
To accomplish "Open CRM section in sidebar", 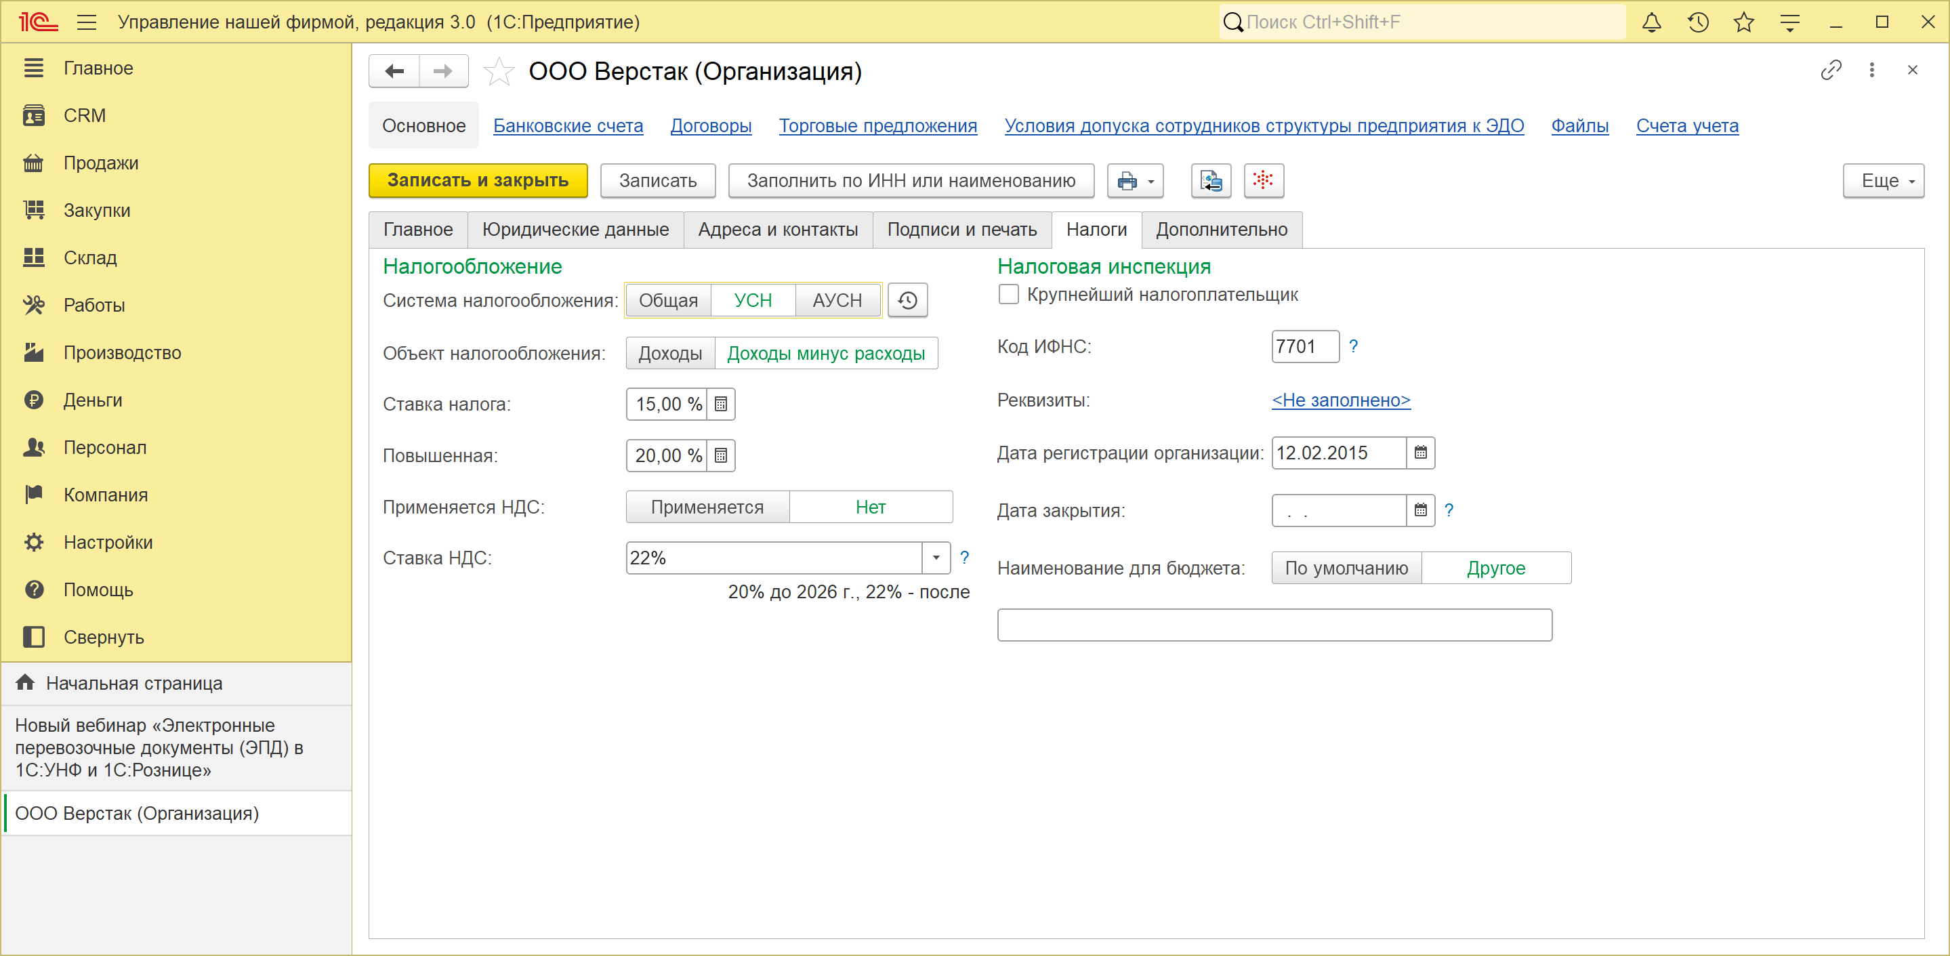I will [176, 116].
